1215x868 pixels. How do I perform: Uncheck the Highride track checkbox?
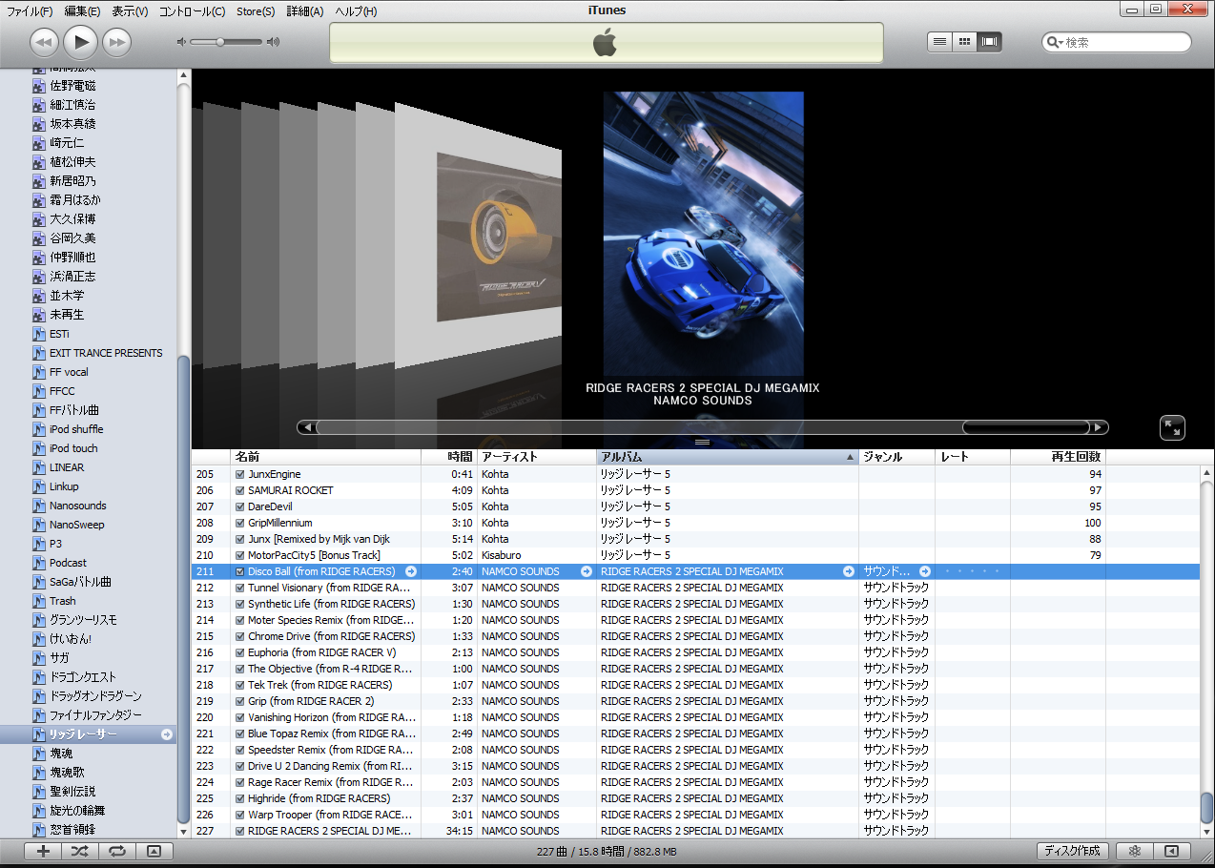coord(240,798)
